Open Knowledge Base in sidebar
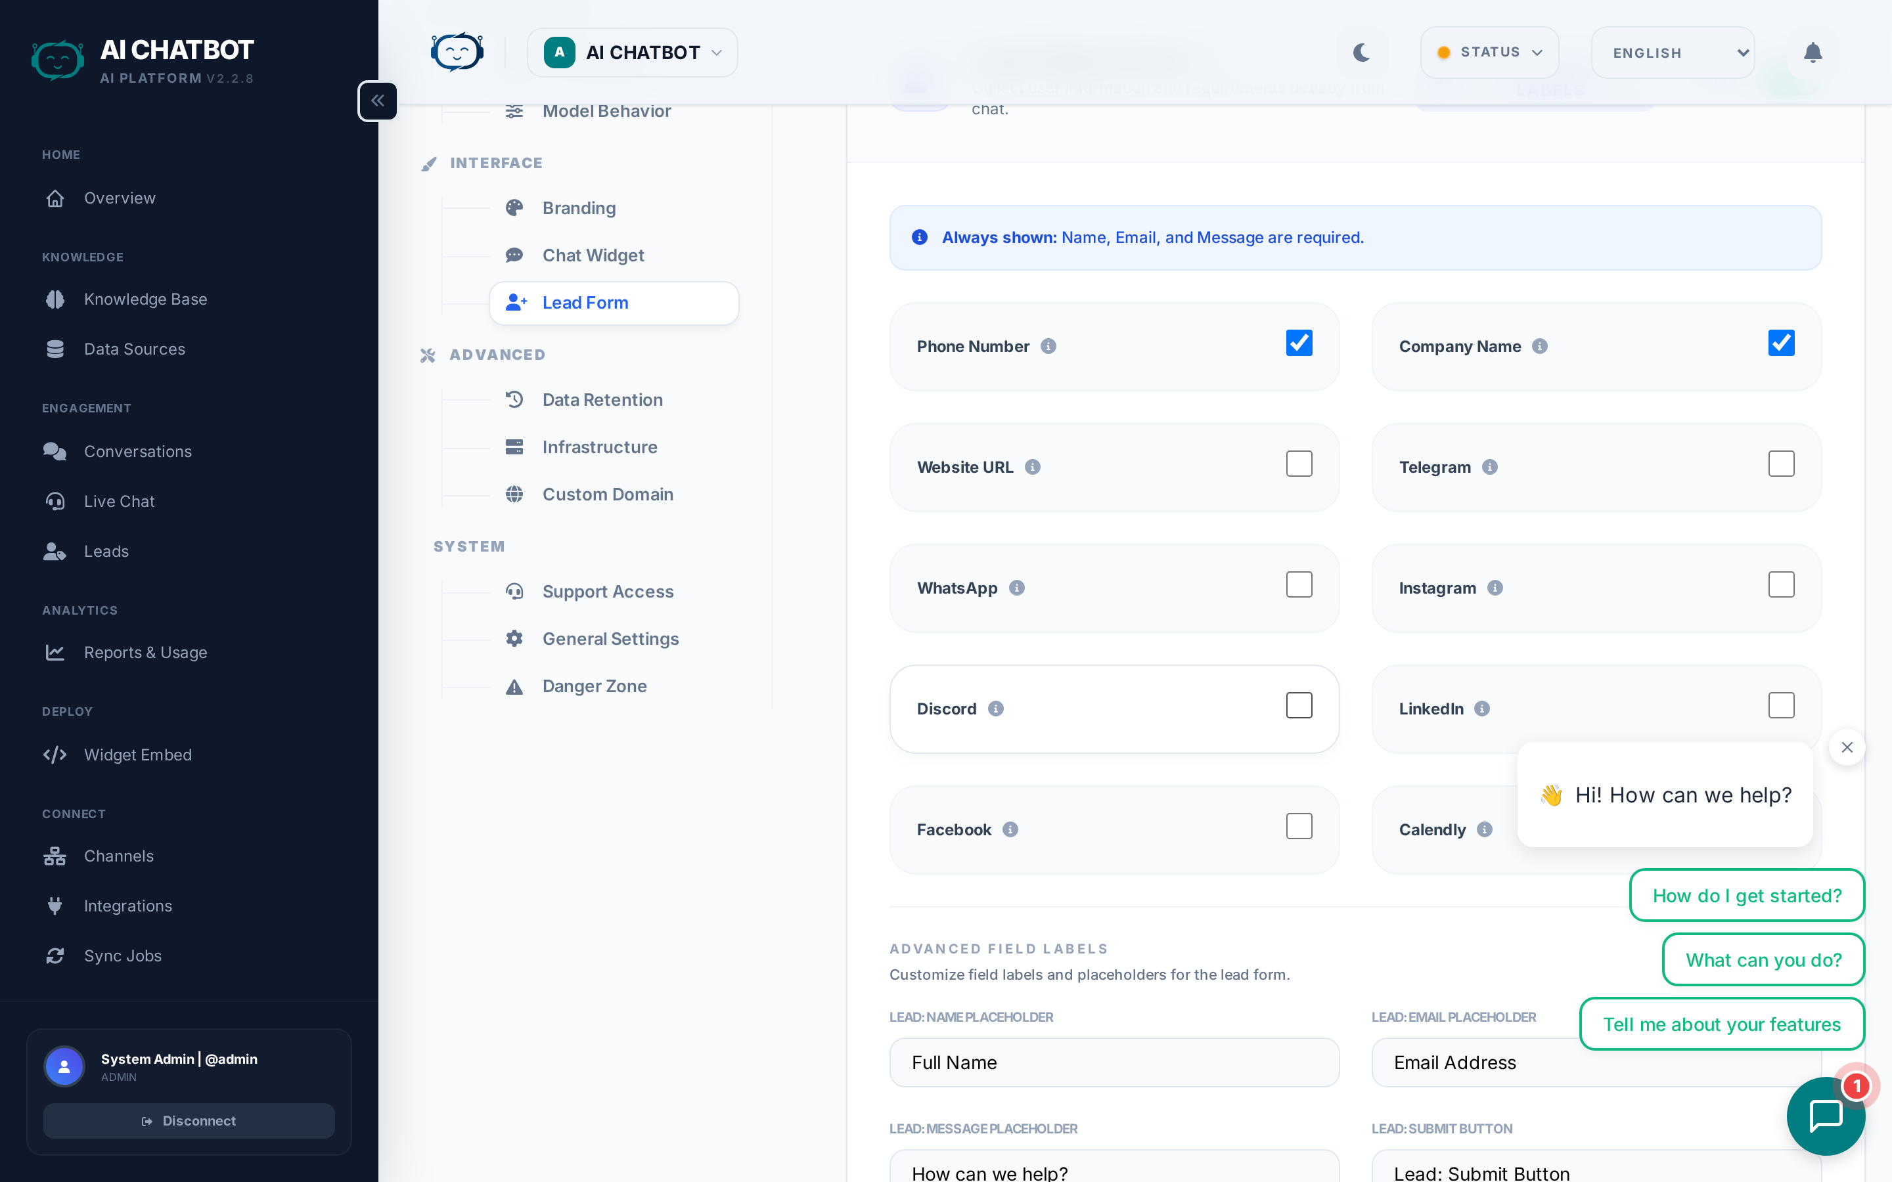The image size is (1892, 1182). (x=145, y=299)
